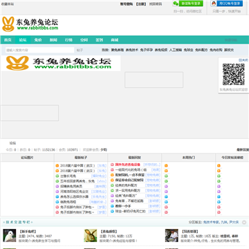Open the 签到 nav item
This screenshot has width=249, height=249.
(99, 40)
